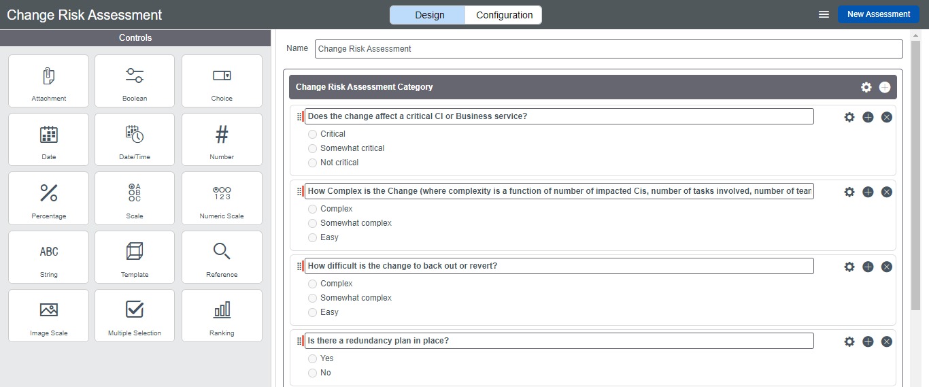Choose 'Yes' for redundancy plan

point(313,358)
